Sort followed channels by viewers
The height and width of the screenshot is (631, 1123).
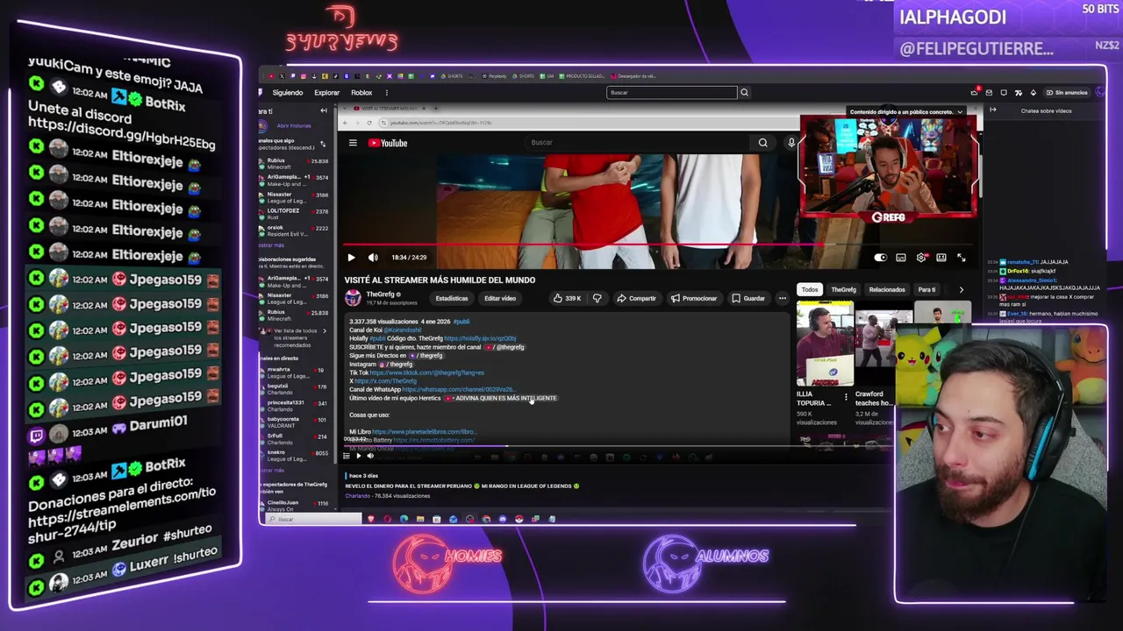(322, 145)
